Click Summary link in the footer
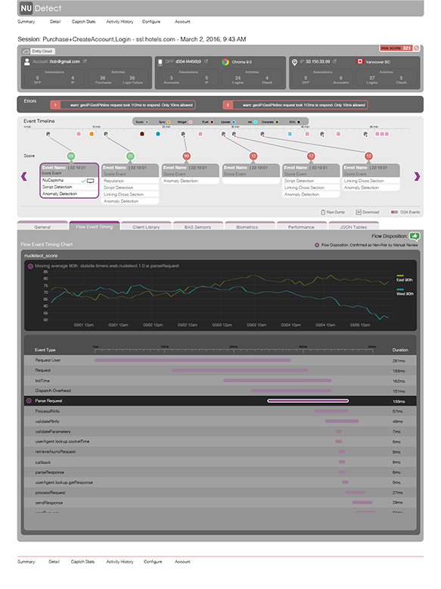This screenshot has height=589, width=441. point(26,562)
